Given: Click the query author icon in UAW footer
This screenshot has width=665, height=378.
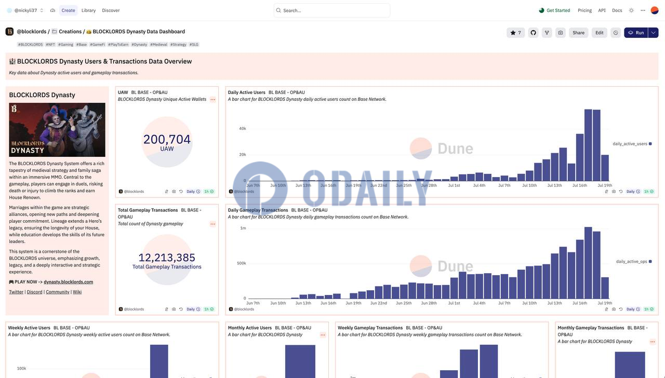Looking at the screenshot, I should pos(167,192).
